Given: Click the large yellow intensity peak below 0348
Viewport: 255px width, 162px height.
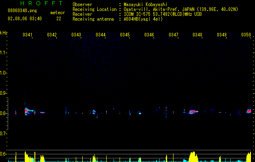Looking at the screenshot, I should pos(193,157).
